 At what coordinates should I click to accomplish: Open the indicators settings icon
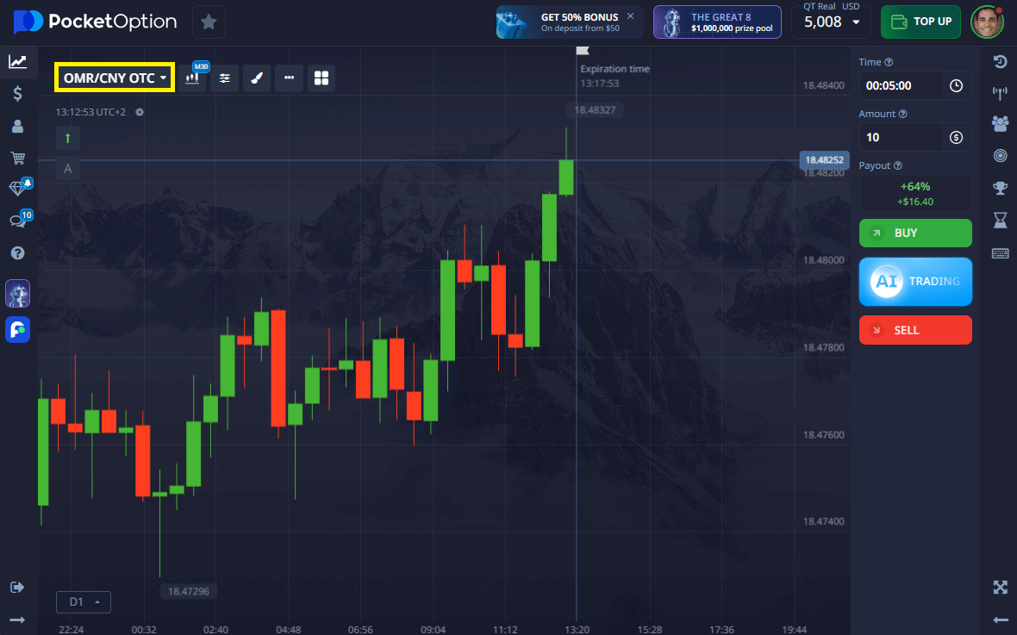click(225, 78)
